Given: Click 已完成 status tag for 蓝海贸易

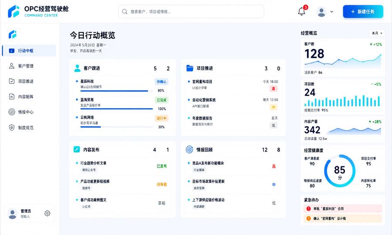Looking at the screenshot, I should [162, 100].
